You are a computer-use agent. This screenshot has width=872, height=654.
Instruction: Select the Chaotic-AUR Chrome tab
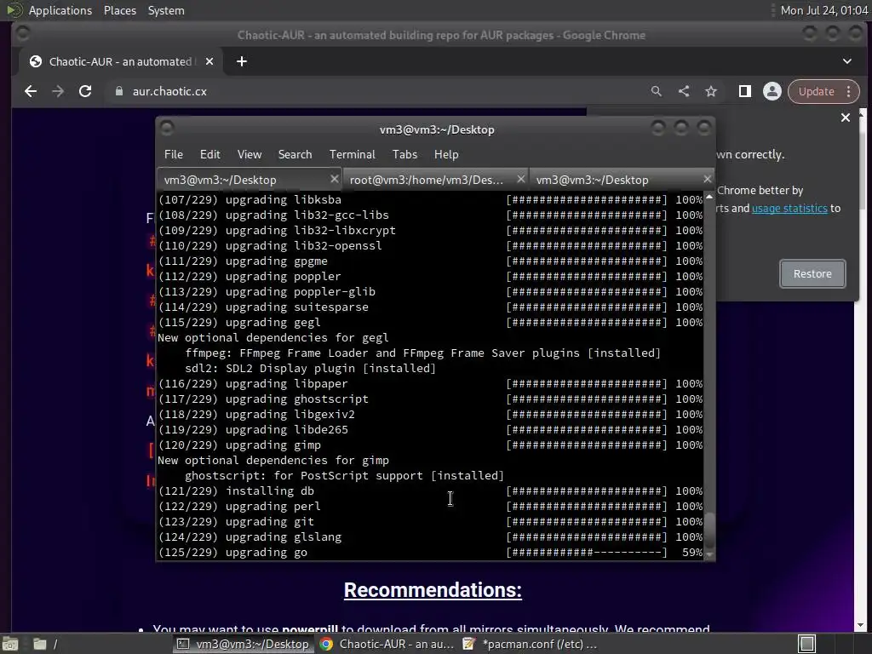pos(119,61)
